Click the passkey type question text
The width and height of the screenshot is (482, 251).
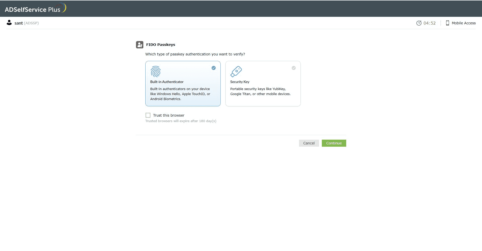pyautogui.click(x=195, y=54)
